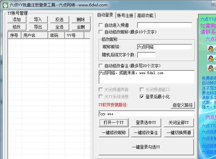216x159 pixels.
Task: Click the 自定义路径 button
Action: click(182, 105)
